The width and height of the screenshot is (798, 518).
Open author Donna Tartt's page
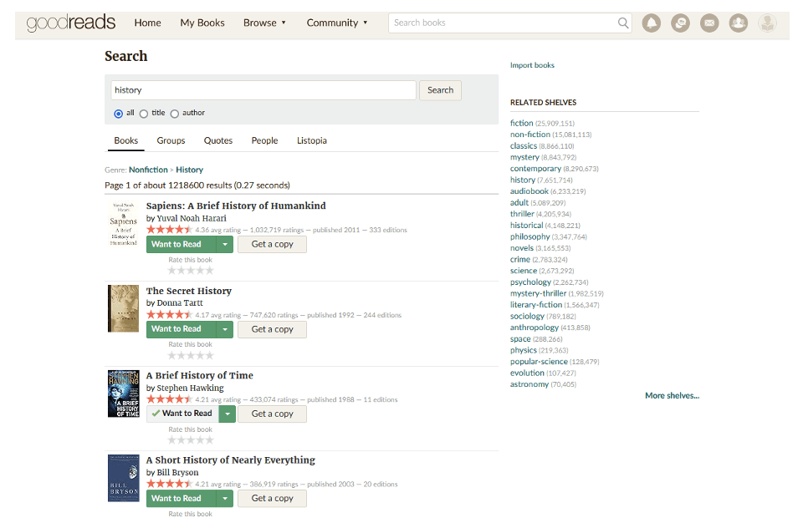coord(180,303)
